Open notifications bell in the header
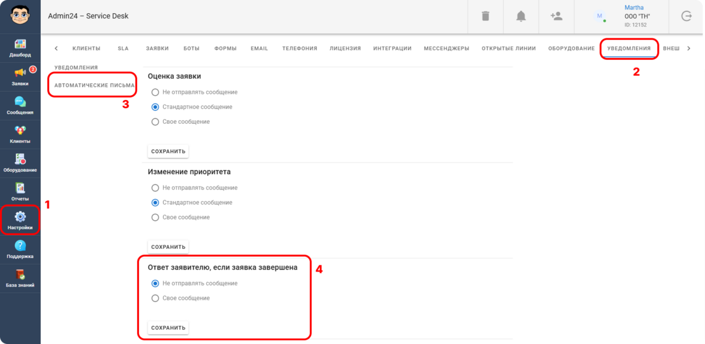The image size is (705, 344). [521, 17]
